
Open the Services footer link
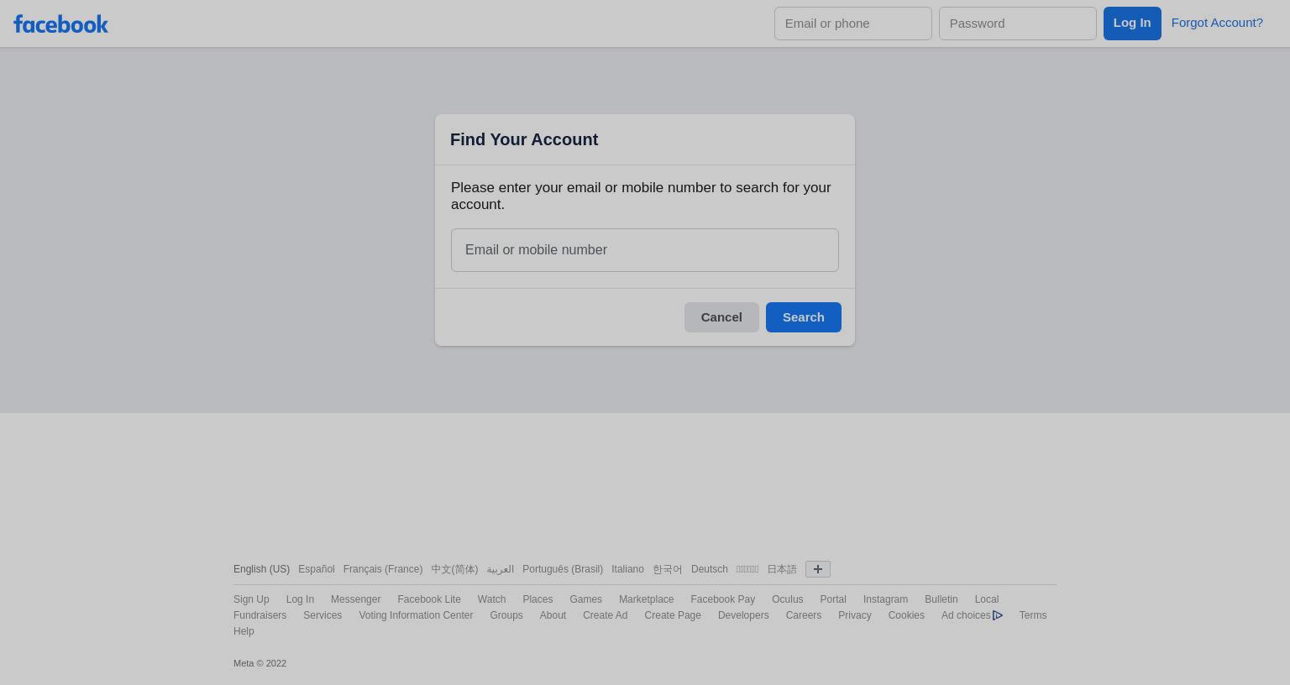(322, 615)
